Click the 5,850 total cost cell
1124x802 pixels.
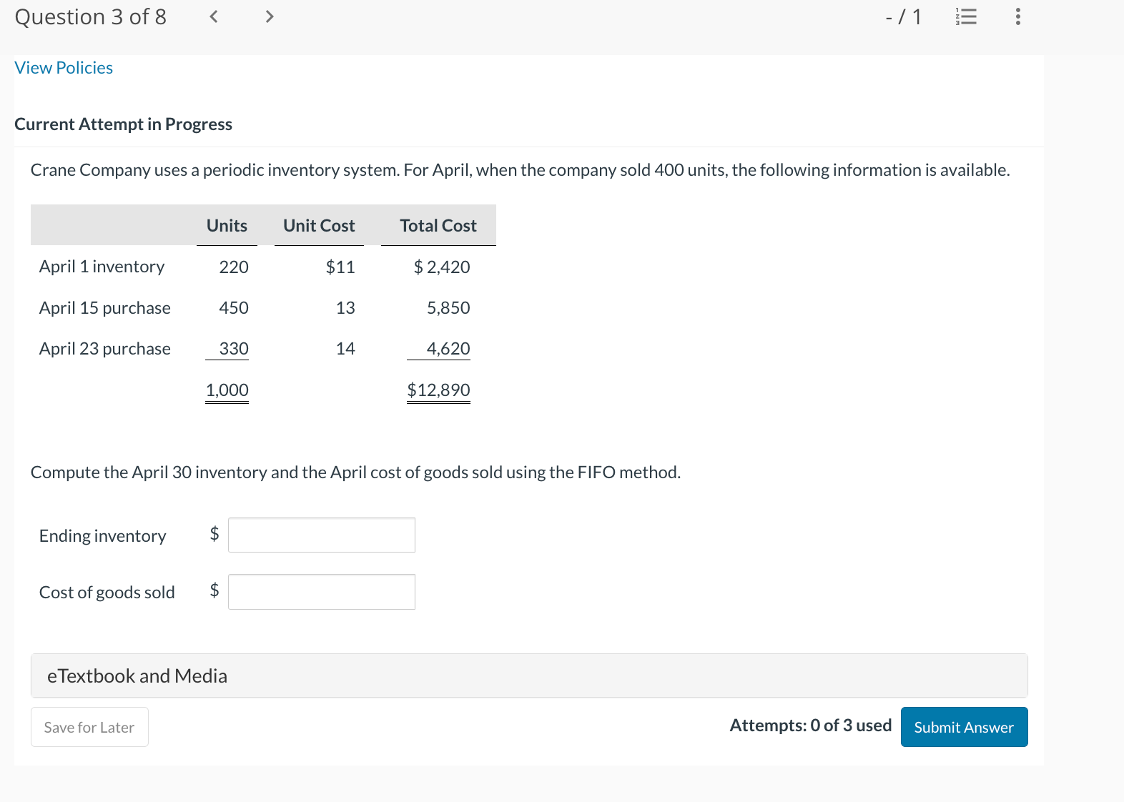click(x=448, y=308)
